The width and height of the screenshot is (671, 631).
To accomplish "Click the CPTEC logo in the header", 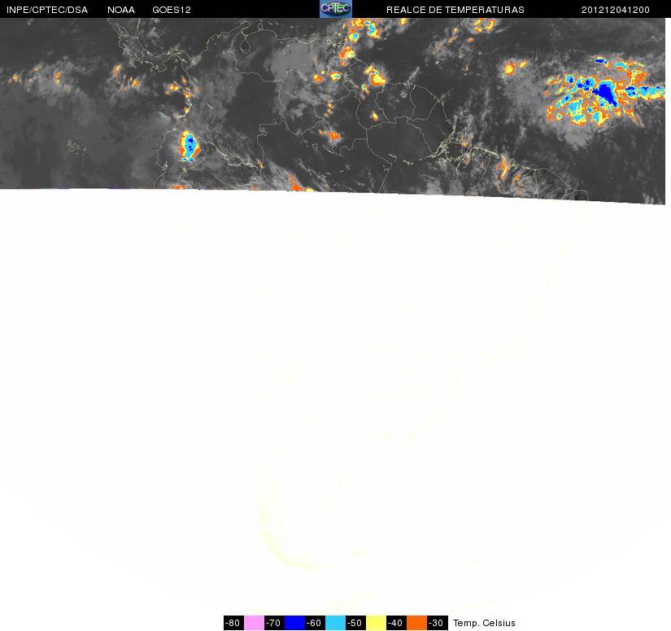I will pos(335,9).
